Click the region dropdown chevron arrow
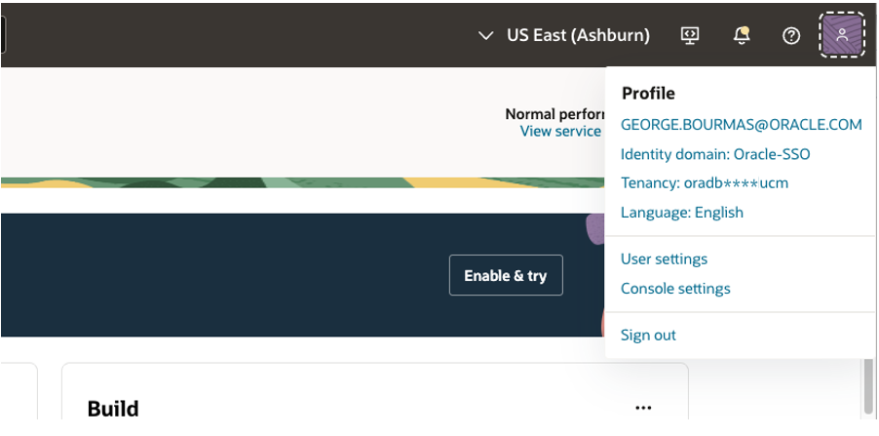The image size is (879, 436). pos(485,36)
